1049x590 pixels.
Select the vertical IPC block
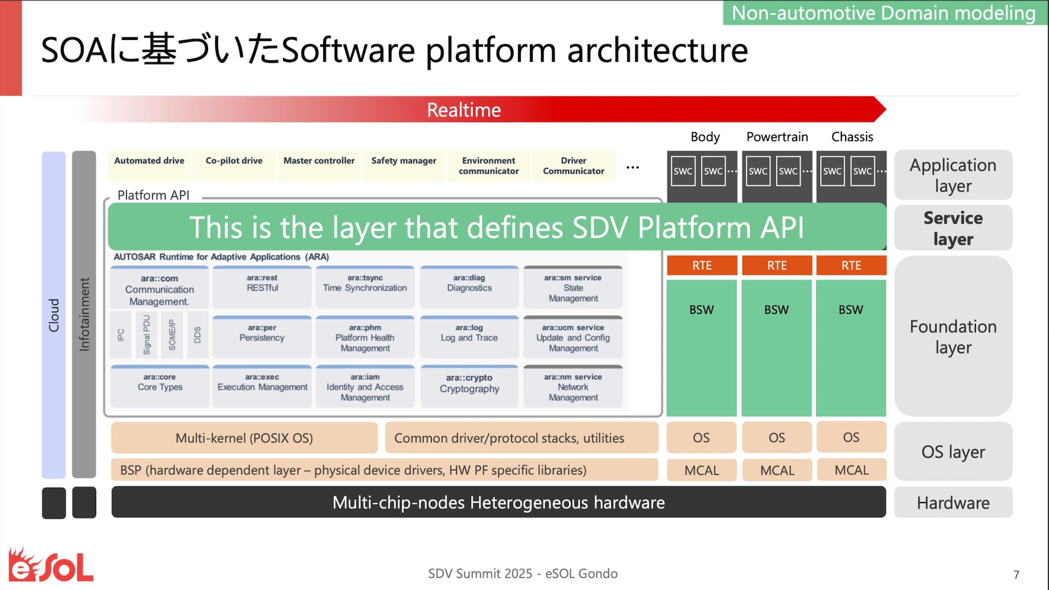click(x=121, y=335)
